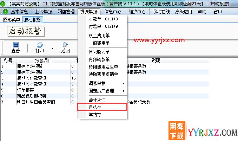Open the 帮助 menu
Screen dimensions: 238x141
[202, 12]
